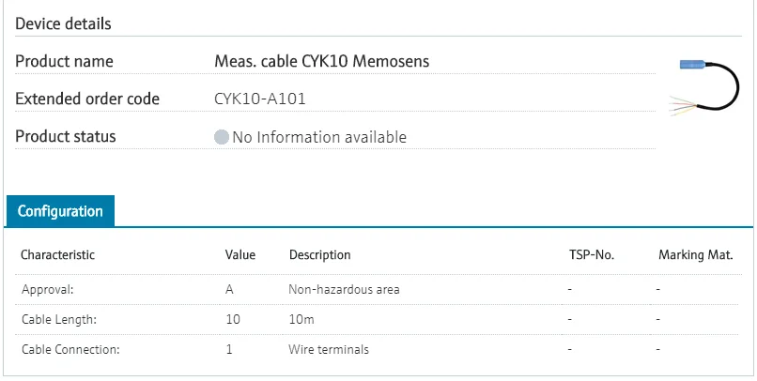Screen dimensions: 757x381
Task: Click the Marking Mat. column header
Action: [696, 254]
